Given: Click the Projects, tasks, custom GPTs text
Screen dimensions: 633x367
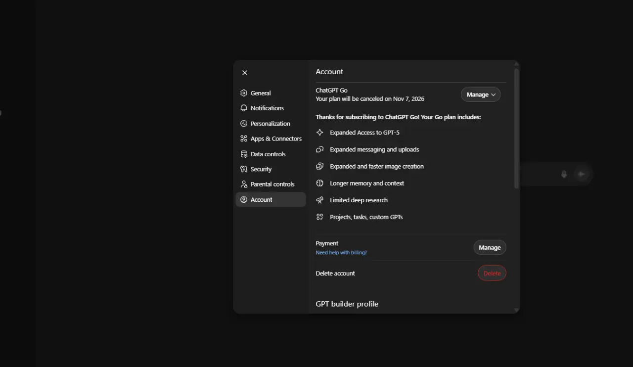Looking at the screenshot, I should click(x=366, y=217).
